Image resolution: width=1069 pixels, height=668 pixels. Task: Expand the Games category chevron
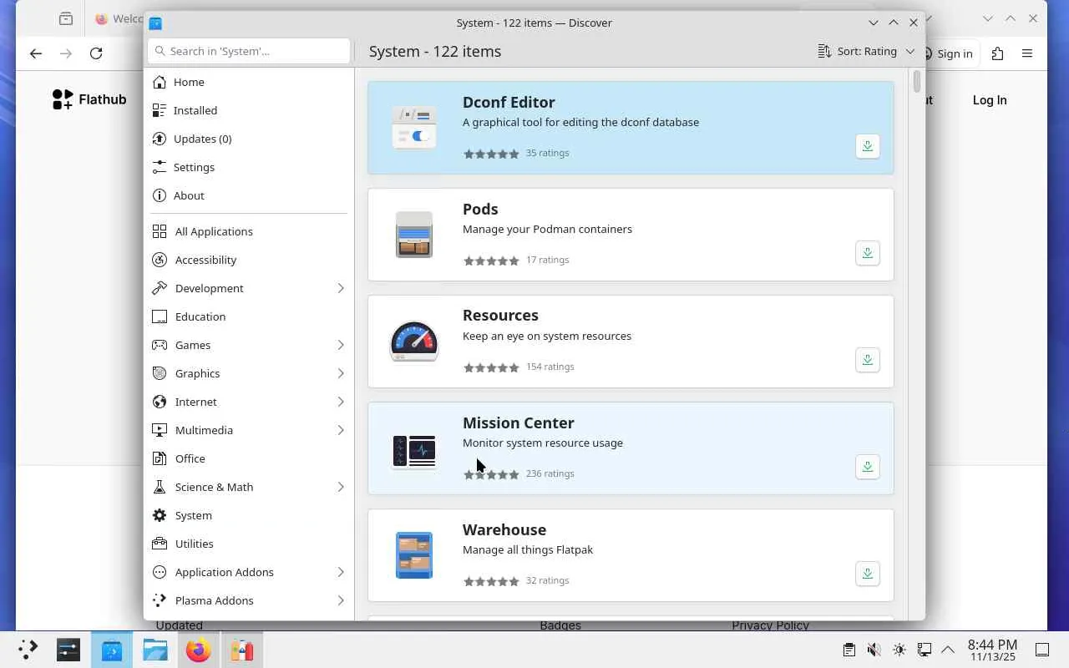(x=341, y=345)
